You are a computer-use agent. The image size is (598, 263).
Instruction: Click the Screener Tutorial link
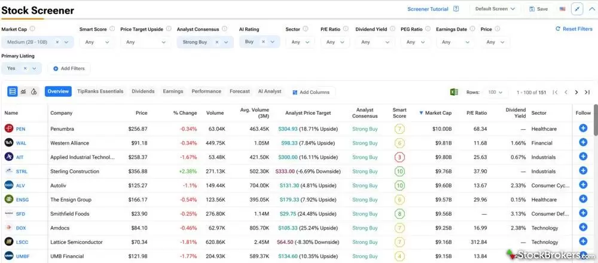point(428,9)
